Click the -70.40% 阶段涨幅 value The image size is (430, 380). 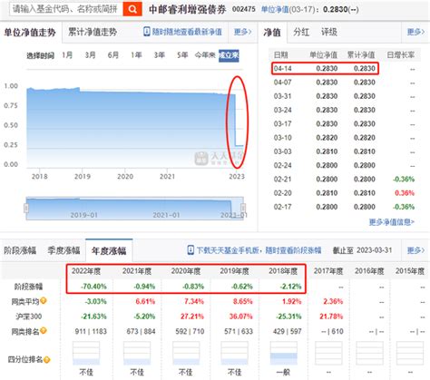[93, 287]
